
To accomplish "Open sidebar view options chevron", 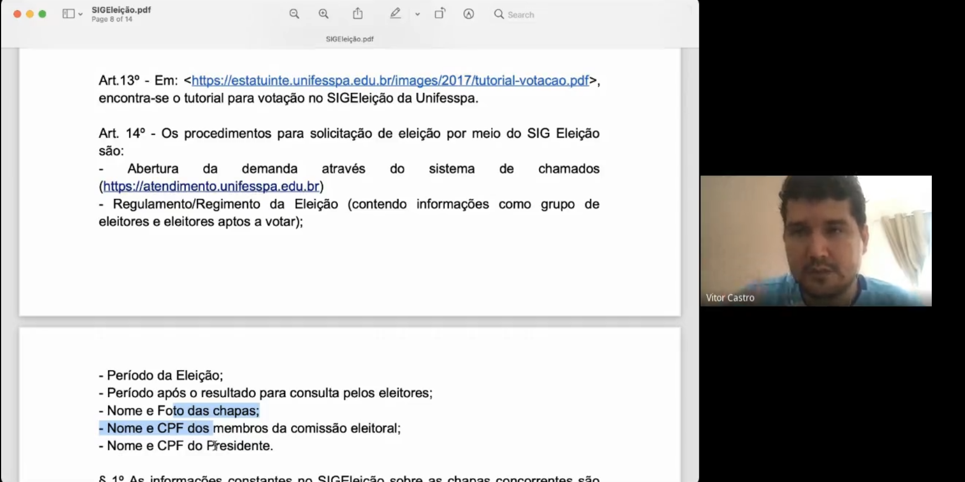I will click(x=81, y=14).
